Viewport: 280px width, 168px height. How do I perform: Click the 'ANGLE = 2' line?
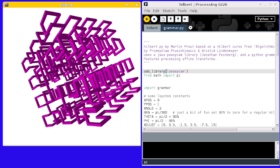pos(153,108)
